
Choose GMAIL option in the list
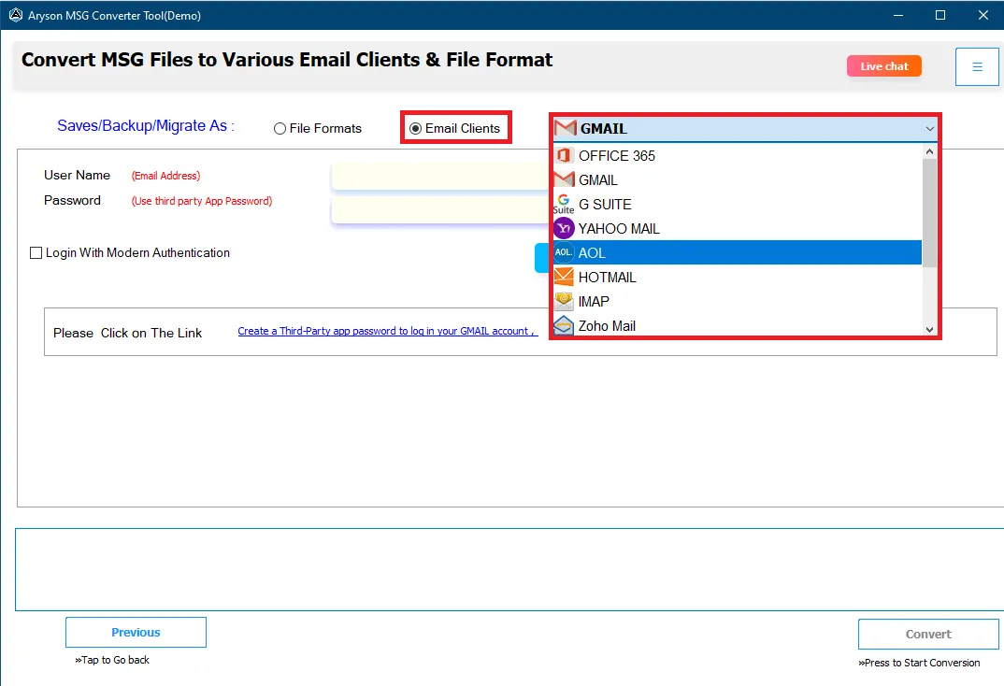[738, 179]
